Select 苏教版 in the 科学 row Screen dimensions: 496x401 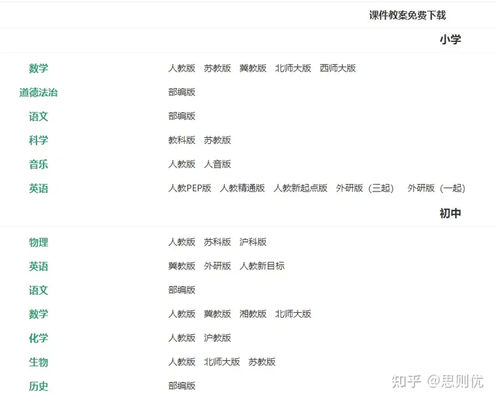pos(217,140)
